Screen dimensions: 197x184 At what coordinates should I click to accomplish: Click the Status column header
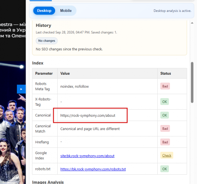[x=172, y=73]
